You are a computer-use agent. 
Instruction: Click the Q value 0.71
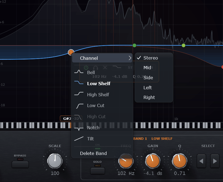[180, 173]
